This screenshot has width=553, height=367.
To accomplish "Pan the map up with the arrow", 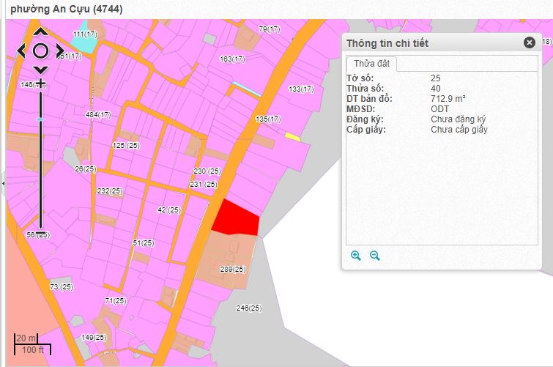I will [x=41, y=32].
